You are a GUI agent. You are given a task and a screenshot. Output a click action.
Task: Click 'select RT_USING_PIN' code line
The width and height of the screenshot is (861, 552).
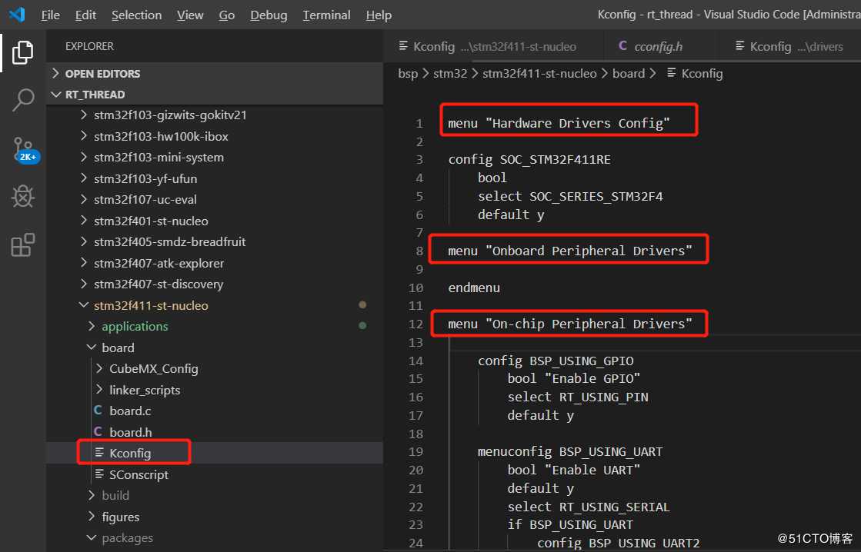tap(578, 397)
